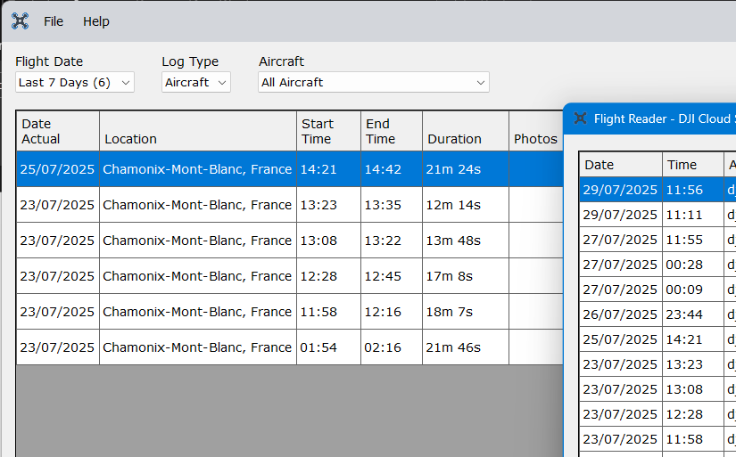Screen dimensions: 736x457
Task: Open the Help menu
Action: click(x=96, y=21)
